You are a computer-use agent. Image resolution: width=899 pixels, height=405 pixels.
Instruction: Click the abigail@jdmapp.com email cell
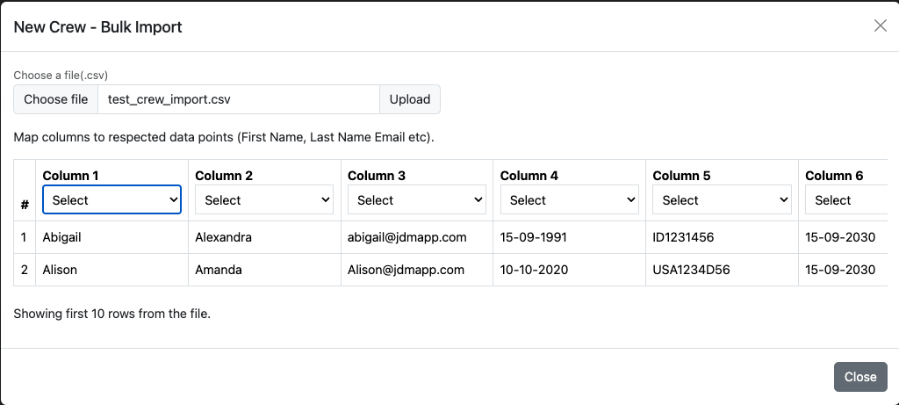(406, 237)
